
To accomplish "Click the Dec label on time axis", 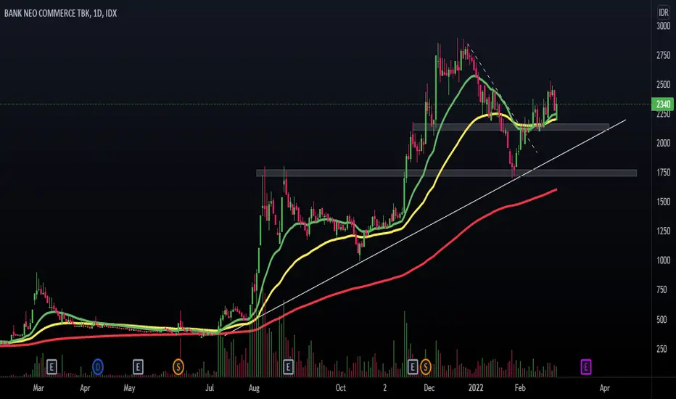I will 429,388.
